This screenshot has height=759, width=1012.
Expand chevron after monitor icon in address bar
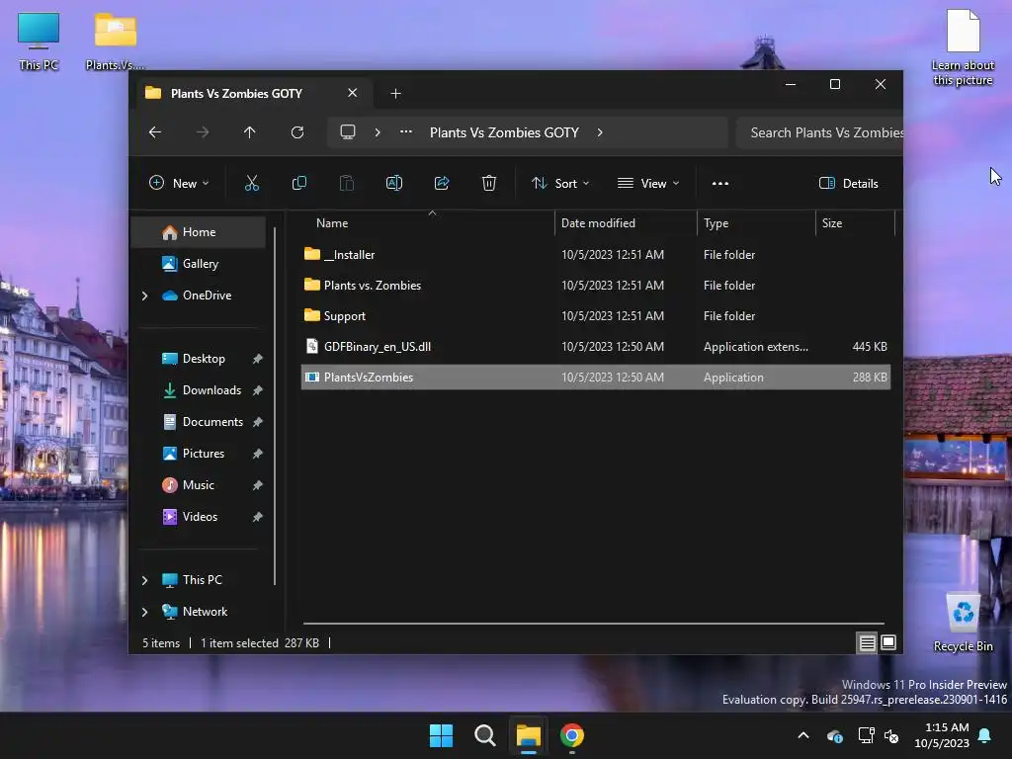378,132
